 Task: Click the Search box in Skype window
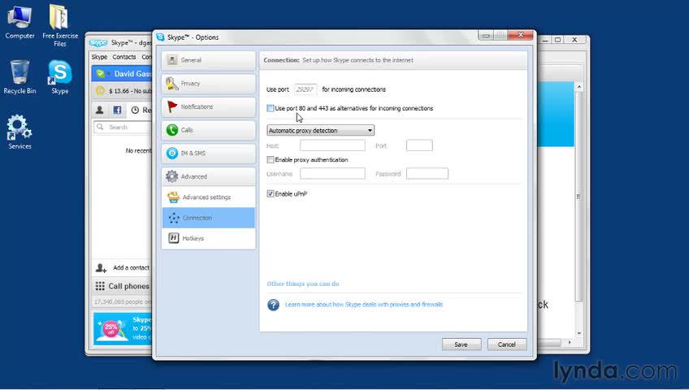click(x=123, y=127)
